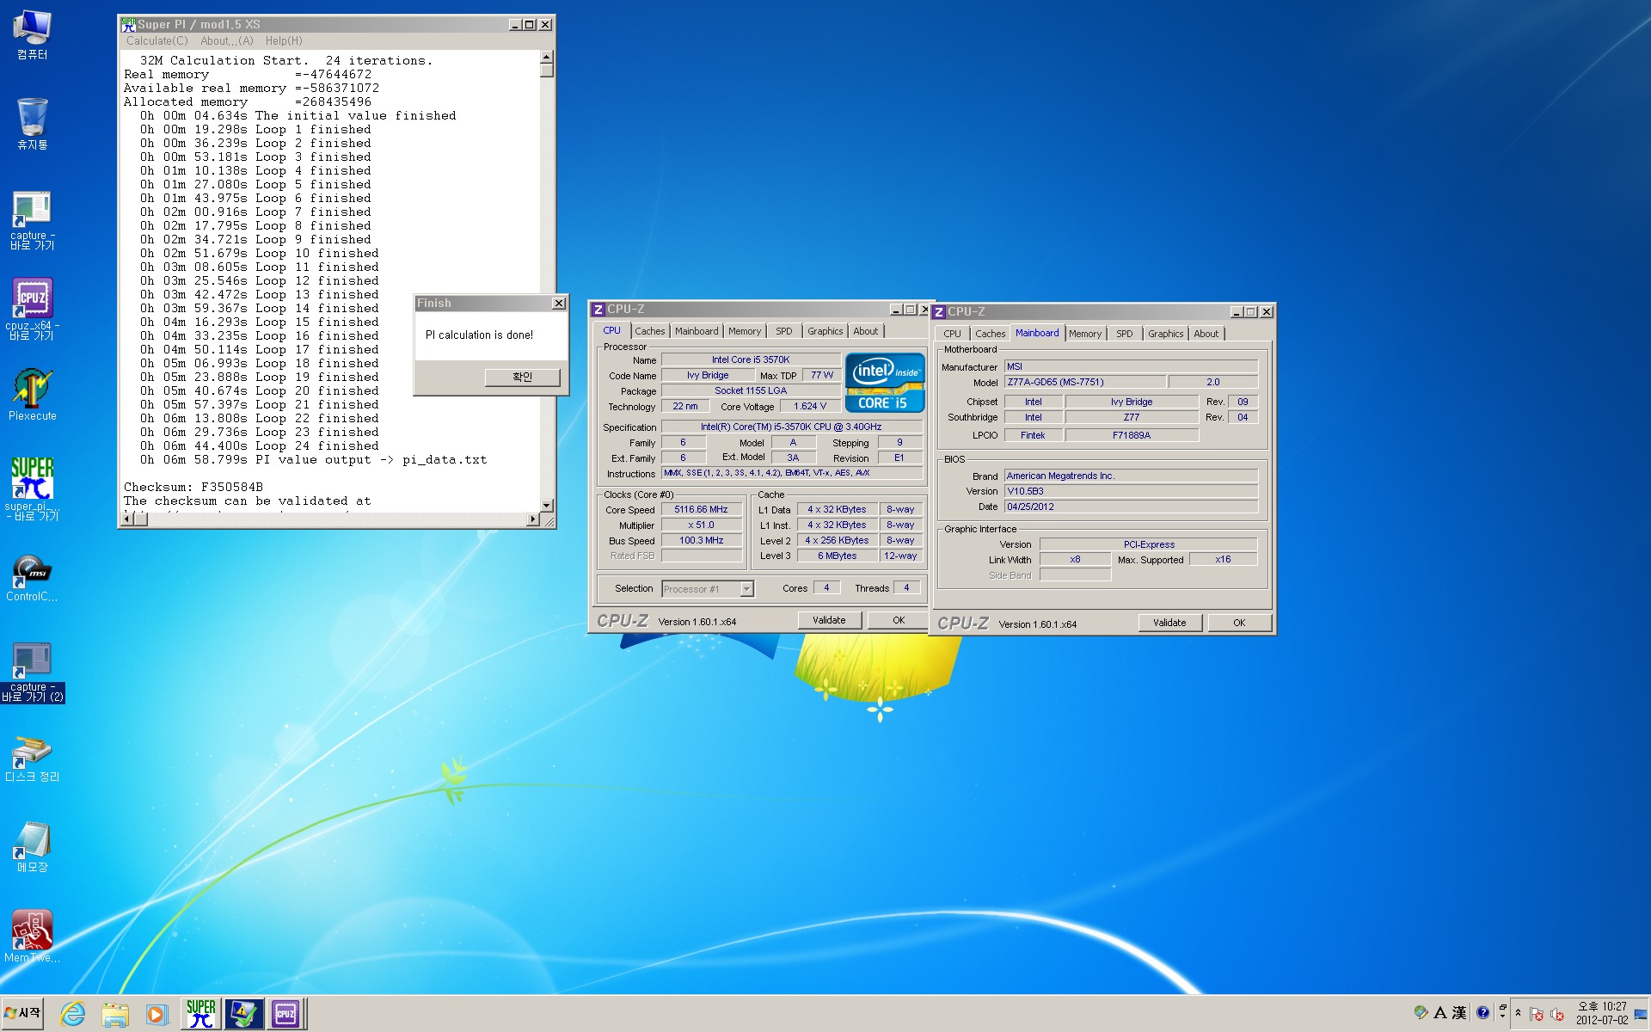1651x1032 pixels.
Task: Open language bar help icon
Action: [x=1482, y=1013]
